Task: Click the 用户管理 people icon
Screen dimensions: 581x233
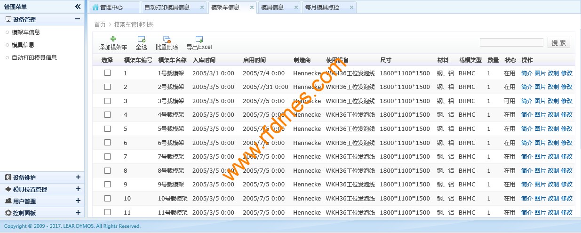Action: (x=8, y=201)
